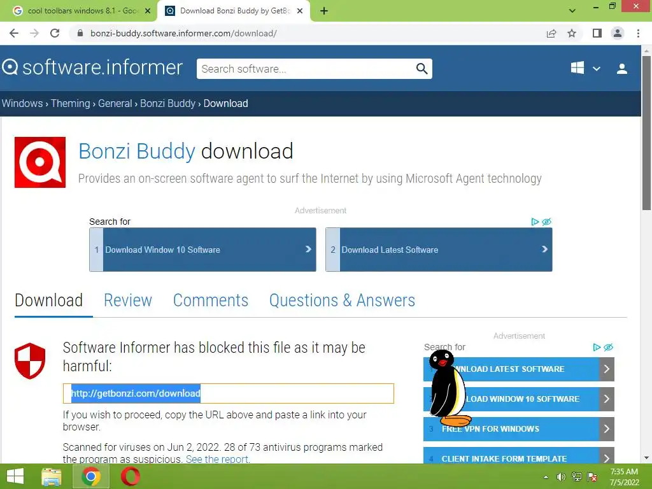Image resolution: width=652 pixels, height=489 pixels.
Task: Open CLIENT INTAKE FORM TEMPLATE ad
Action: coord(518,456)
